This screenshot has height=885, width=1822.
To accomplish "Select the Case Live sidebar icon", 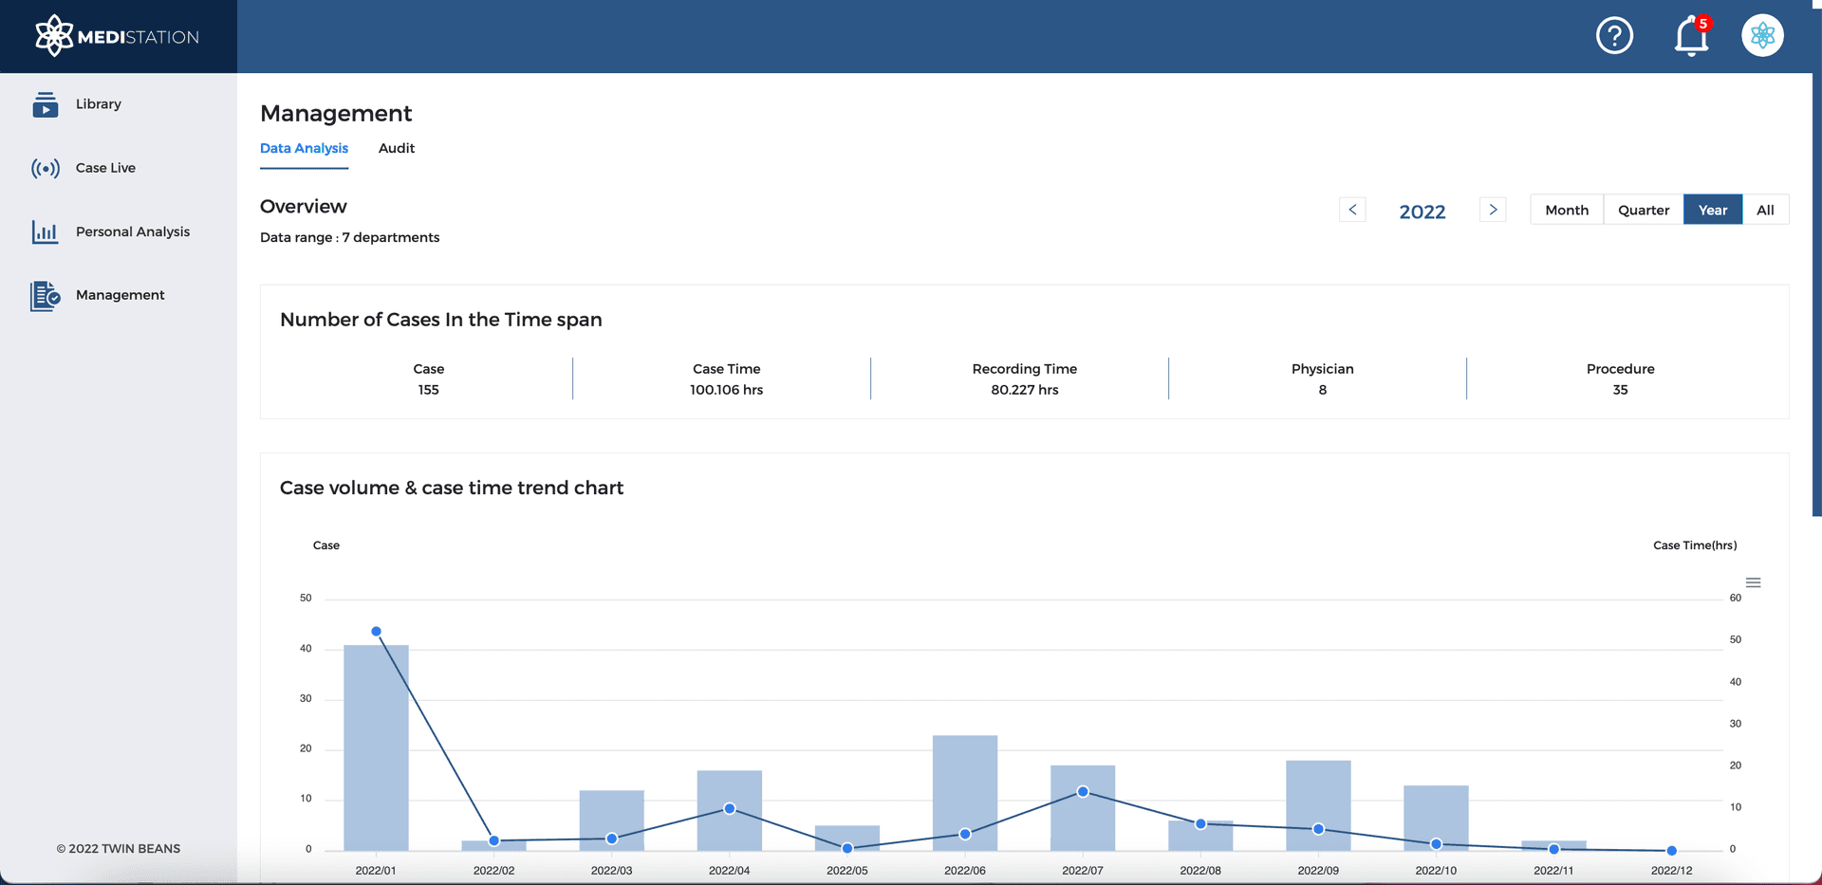I will point(46,168).
